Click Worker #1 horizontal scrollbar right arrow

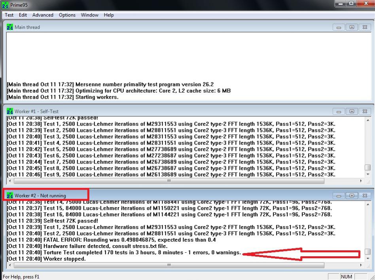361,181
